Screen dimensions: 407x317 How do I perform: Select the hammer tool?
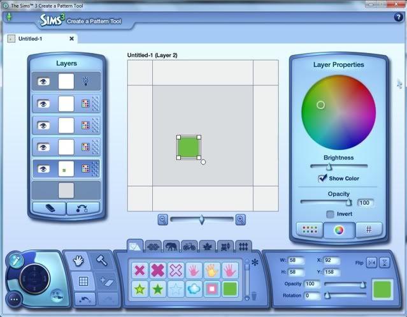point(101,260)
